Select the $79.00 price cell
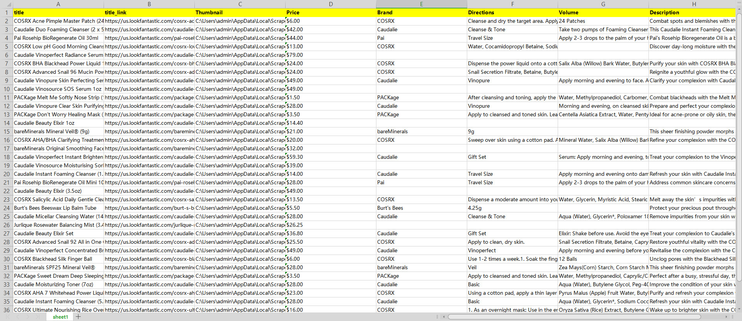Screen dimensions: 742x321 pos(330,55)
